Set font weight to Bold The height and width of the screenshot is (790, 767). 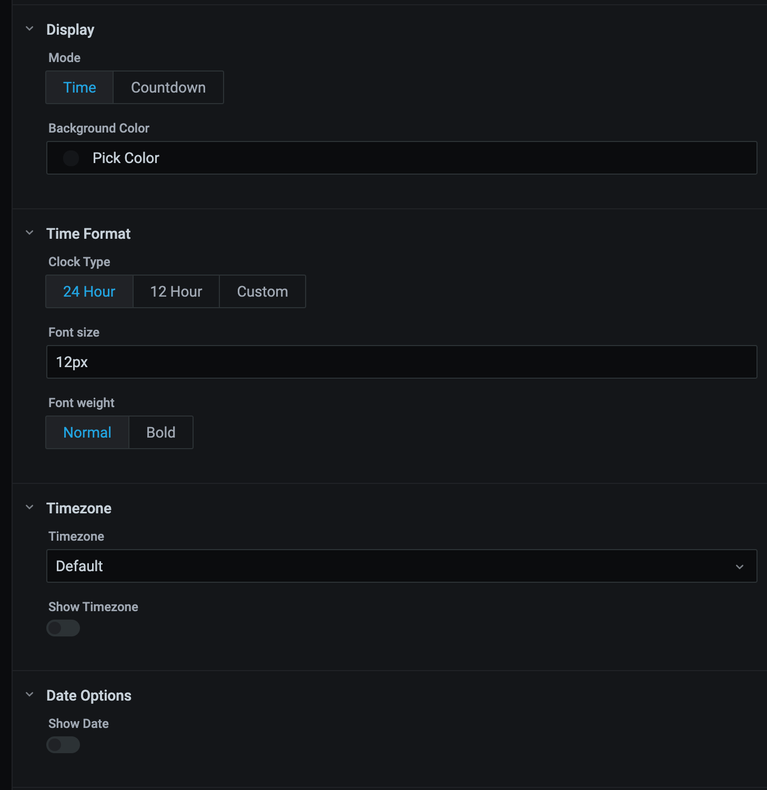(x=160, y=432)
